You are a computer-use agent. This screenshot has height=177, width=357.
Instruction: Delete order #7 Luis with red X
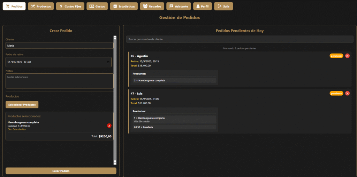(x=347, y=93)
